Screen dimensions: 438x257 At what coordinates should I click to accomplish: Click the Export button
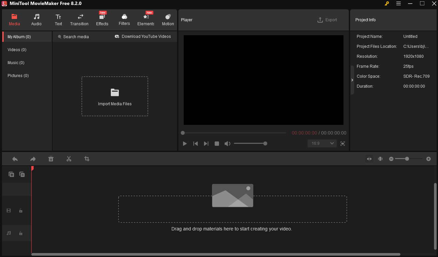click(x=327, y=20)
